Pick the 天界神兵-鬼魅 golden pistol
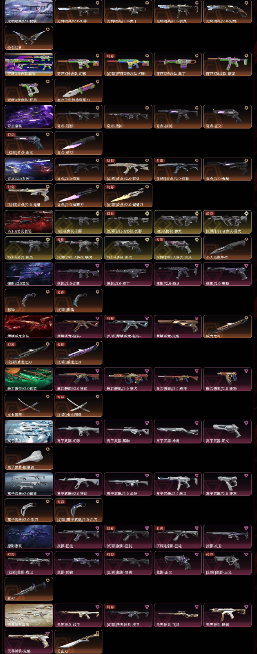Screen dimensions: 257x654 (x=29, y=642)
